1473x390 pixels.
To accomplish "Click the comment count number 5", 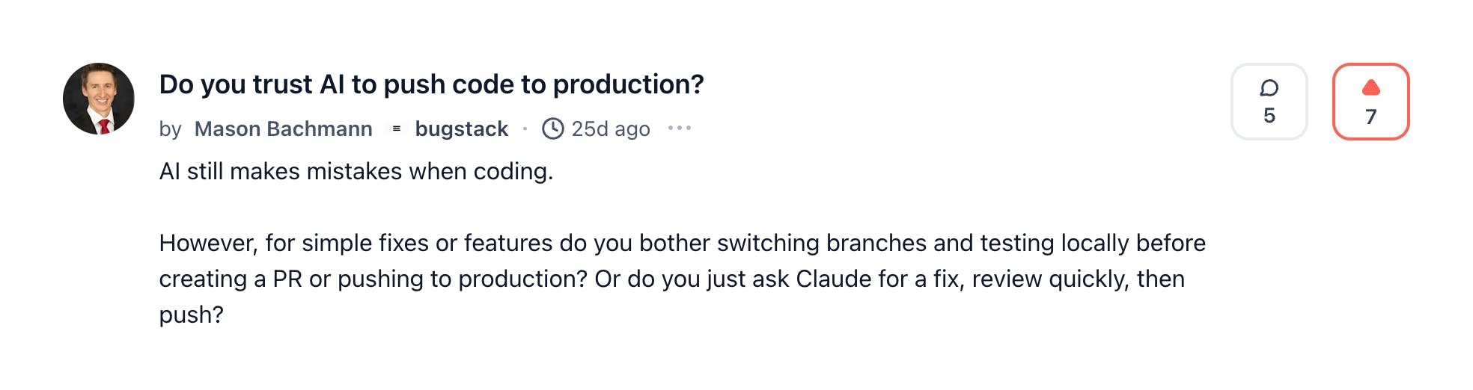I will [1269, 116].
